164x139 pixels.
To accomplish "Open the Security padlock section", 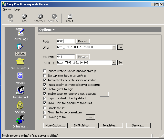I will pos(20,105).
